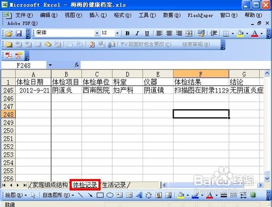Open the 编辑(E) menu
Screen dimensions: 272x207
[48, 15]
